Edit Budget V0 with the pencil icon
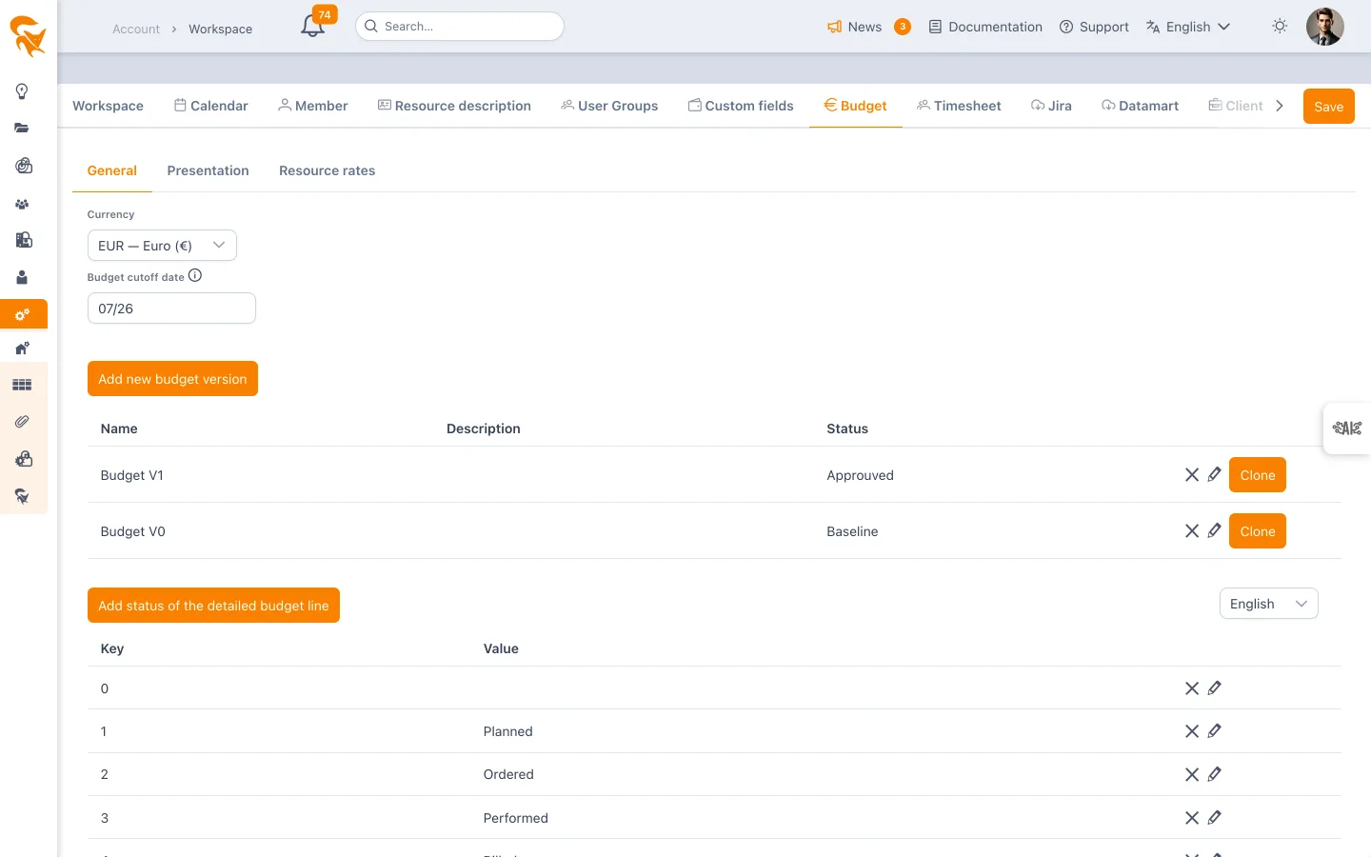 1214,530
